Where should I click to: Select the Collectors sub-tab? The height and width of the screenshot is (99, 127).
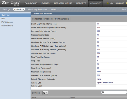[19, 9]
